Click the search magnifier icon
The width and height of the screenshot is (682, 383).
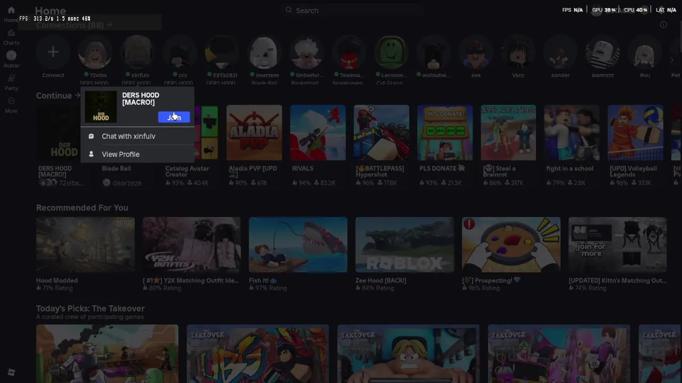(x=289, y=10)
